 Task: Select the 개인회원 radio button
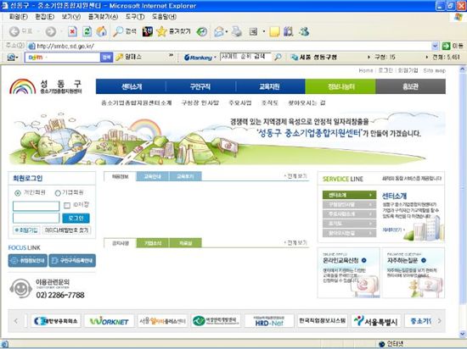(x=18, y=193)
